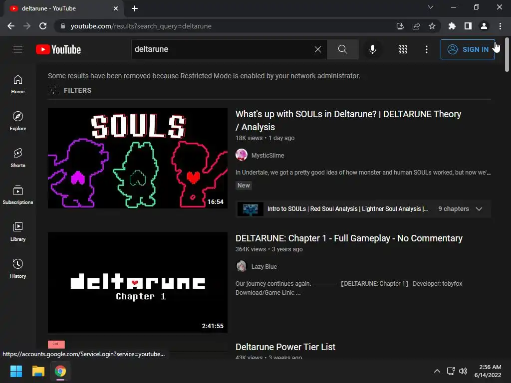Viewport: 511px width, 383px height.
Task: Open Library in the sidebar
Action: 18,231
